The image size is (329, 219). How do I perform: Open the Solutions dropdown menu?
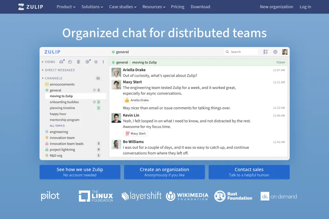point(92,7)
